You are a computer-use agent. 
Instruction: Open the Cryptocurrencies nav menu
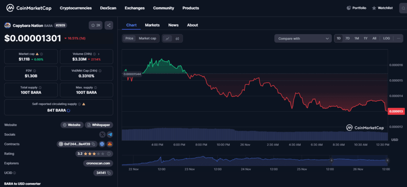coord(76,8)
